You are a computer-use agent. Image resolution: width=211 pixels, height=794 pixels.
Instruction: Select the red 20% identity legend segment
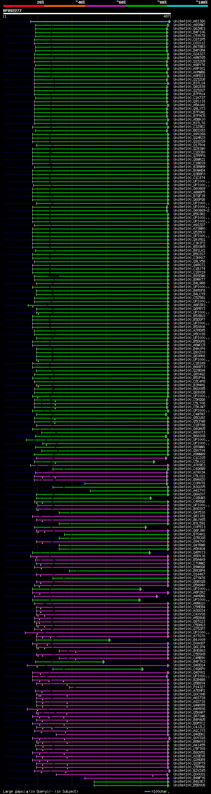(24, 6)
